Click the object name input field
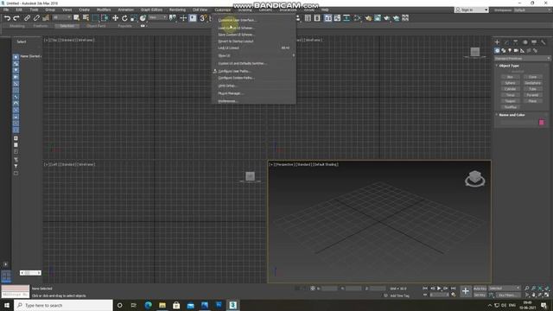Image resolution: width=553 pixels, height=311 pixels. click(x=518, y=123)
